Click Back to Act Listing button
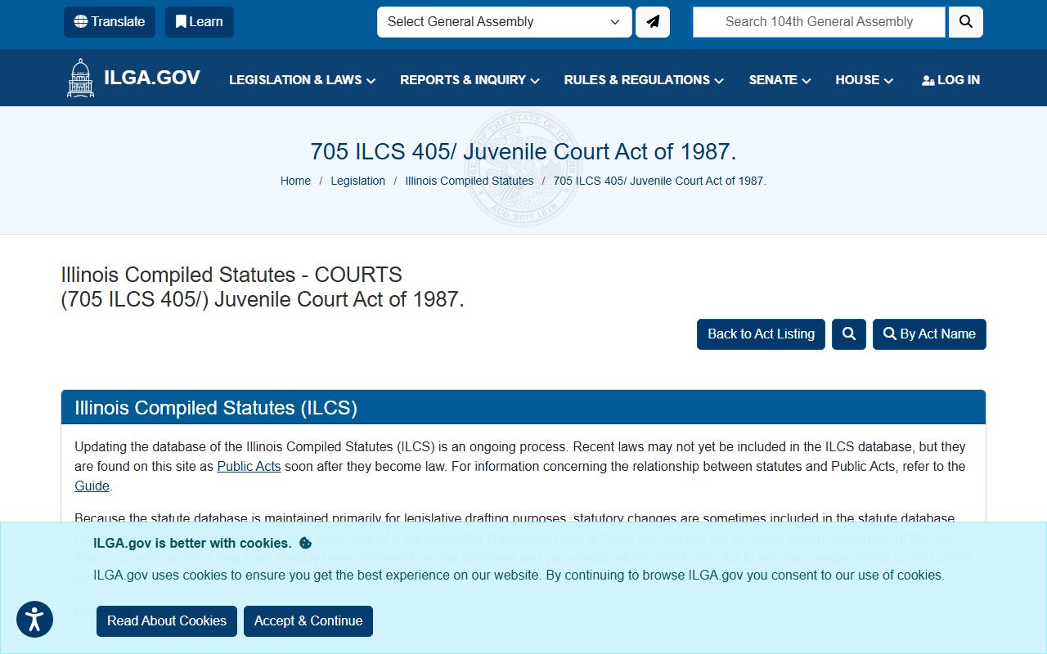Image resolution: width=1047 pixels, height=654 pixels. [761, 334]
